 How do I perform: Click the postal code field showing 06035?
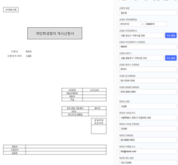148,47
